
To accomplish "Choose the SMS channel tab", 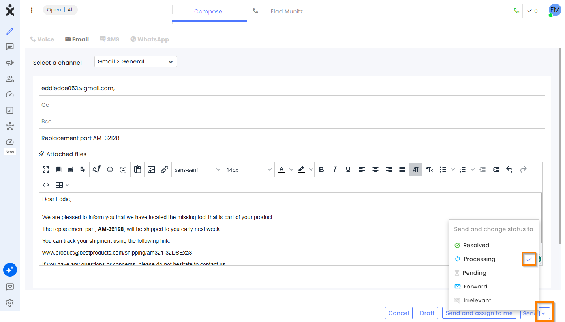I will click(109, 39).
